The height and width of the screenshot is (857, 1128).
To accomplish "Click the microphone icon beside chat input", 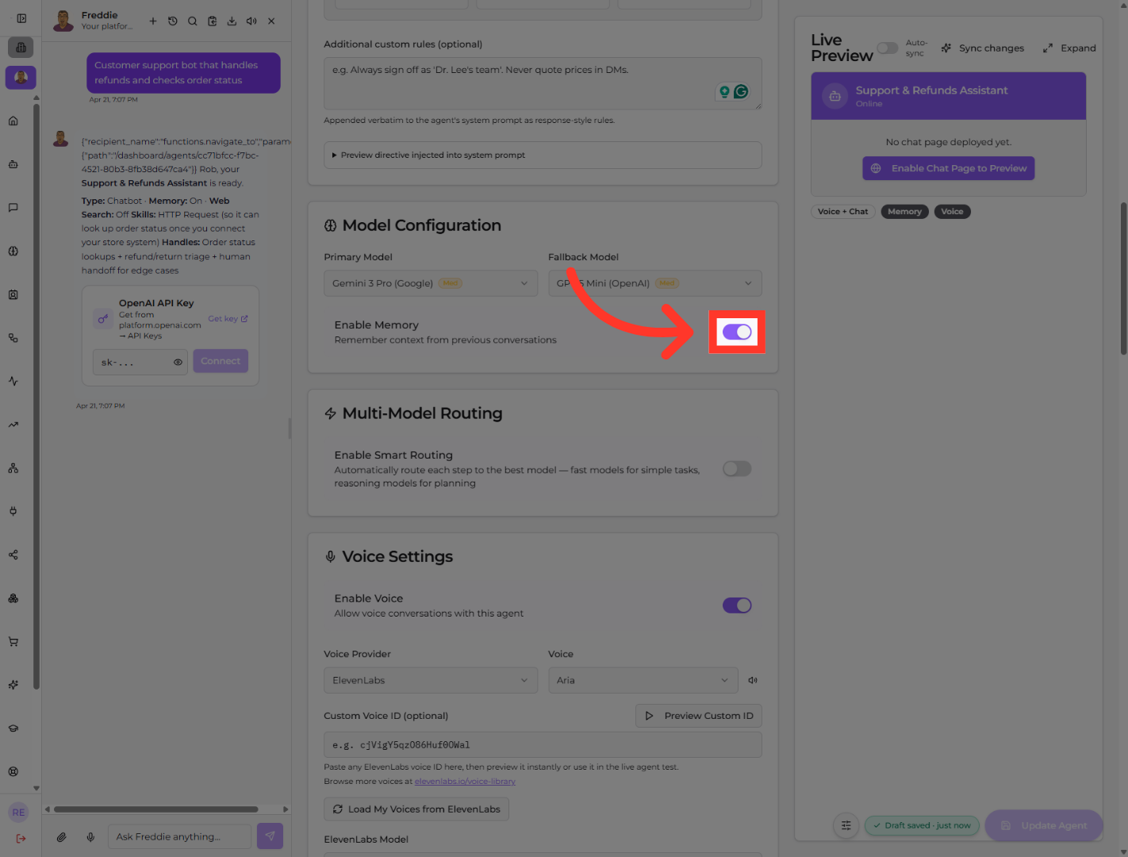I will [x=90, y=836].
